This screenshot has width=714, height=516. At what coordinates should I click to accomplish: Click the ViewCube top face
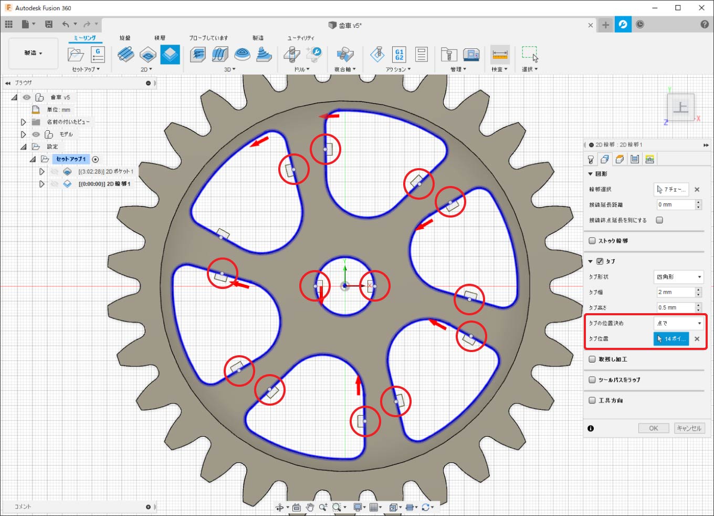(x=680, y=108)
